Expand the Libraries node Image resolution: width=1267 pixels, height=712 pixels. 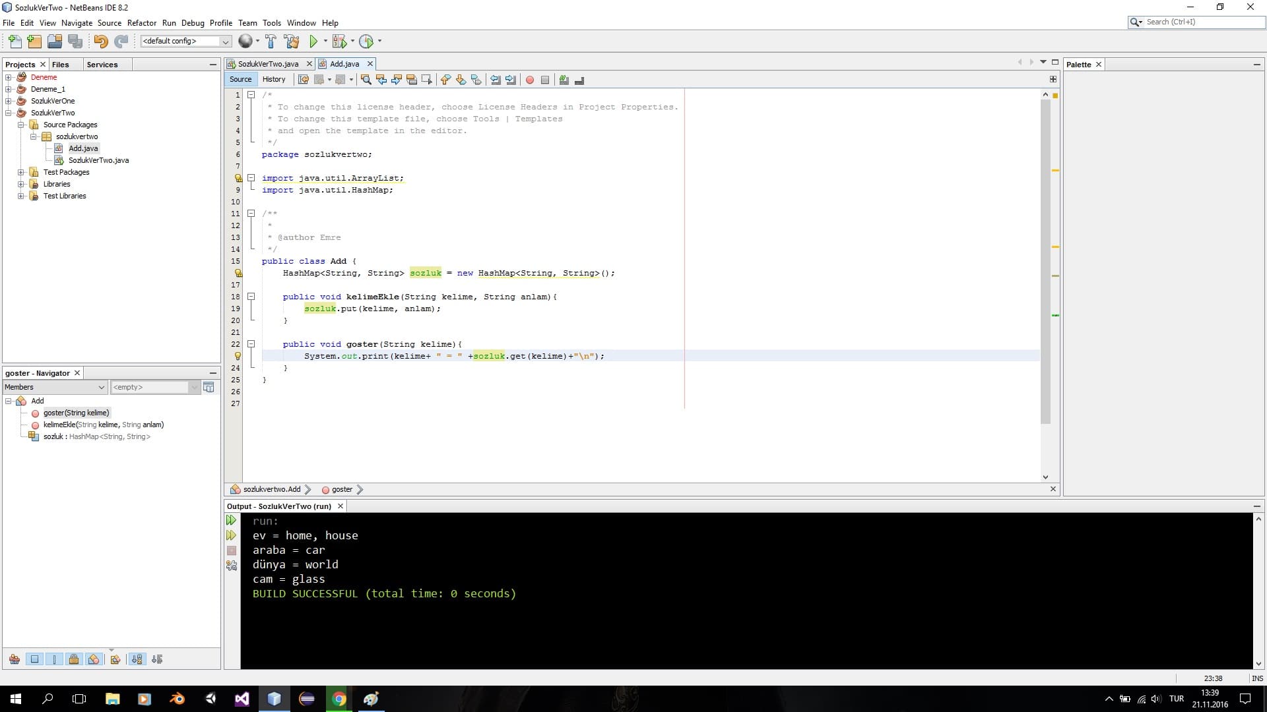(x=20, y=184)
